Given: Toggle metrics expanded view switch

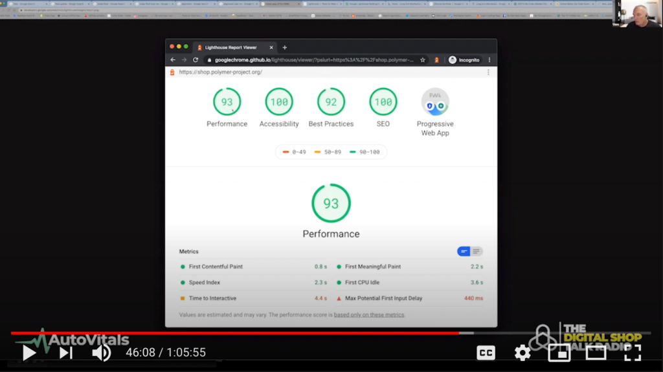Looking at the screenshot, I should [x=470, y=251].
